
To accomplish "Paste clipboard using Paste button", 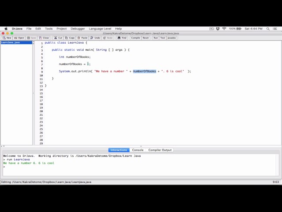I will [x=82, y=38].
